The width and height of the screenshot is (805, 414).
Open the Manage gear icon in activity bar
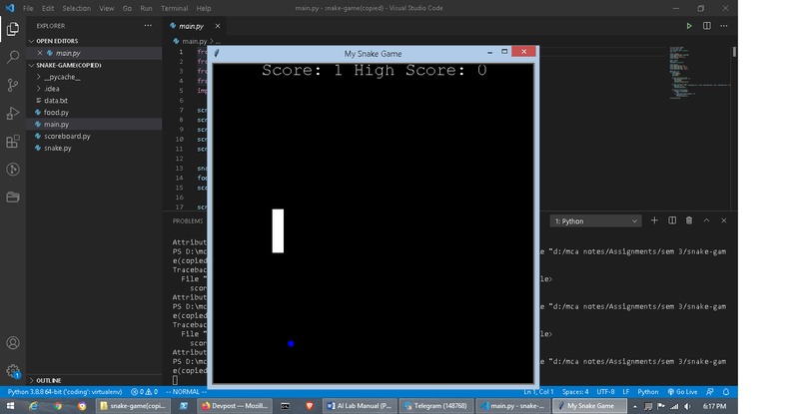(x=13, y=370)
